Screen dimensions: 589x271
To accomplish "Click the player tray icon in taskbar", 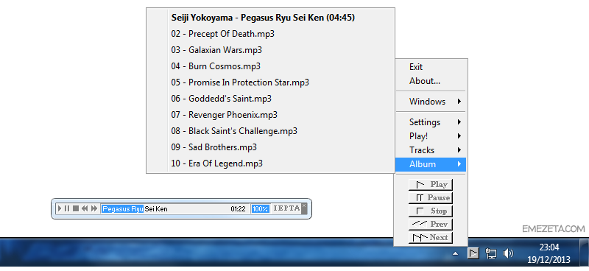I will 473,253.
